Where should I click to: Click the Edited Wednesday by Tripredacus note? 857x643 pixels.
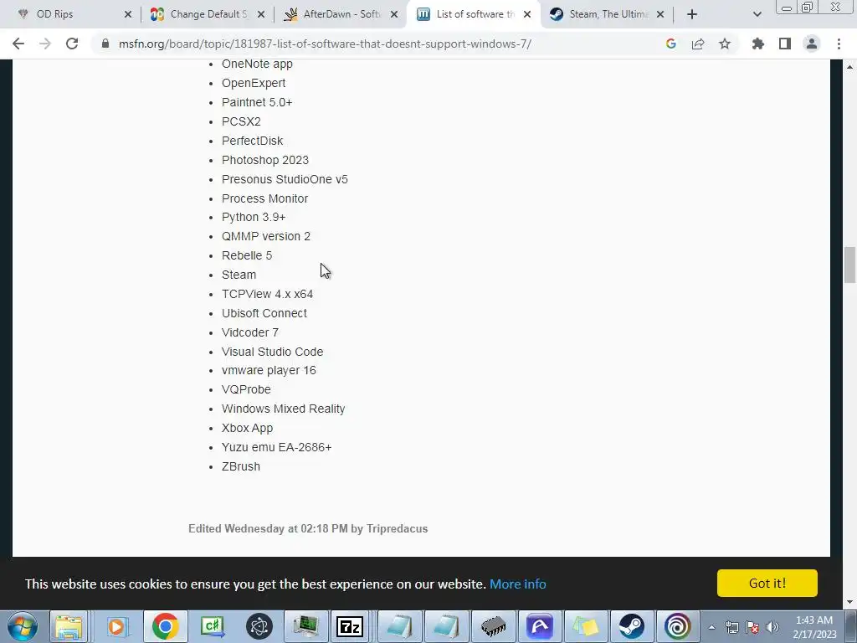(308, 529)
